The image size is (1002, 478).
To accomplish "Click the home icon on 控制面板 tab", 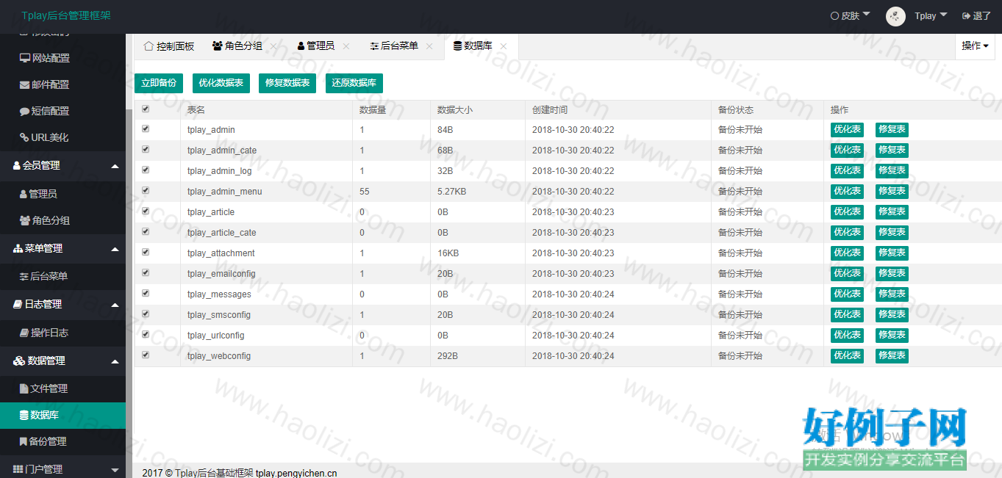I will click(148, 46).
